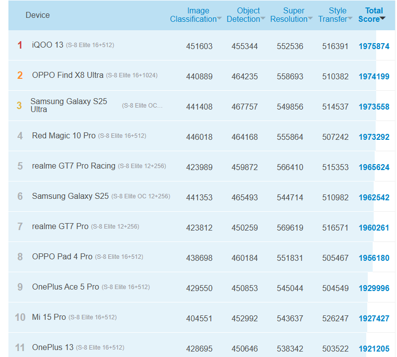This screenshot has height=357, width=397.
Task: Click the orange rank number 2
Action: (x=20, y=75)
